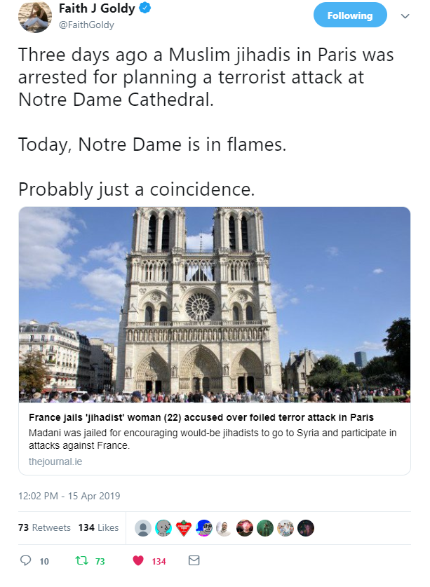Click the red Canadian Tire logo avatar
This screenshot has width=430, height=587.
click(x=184, y=528)
